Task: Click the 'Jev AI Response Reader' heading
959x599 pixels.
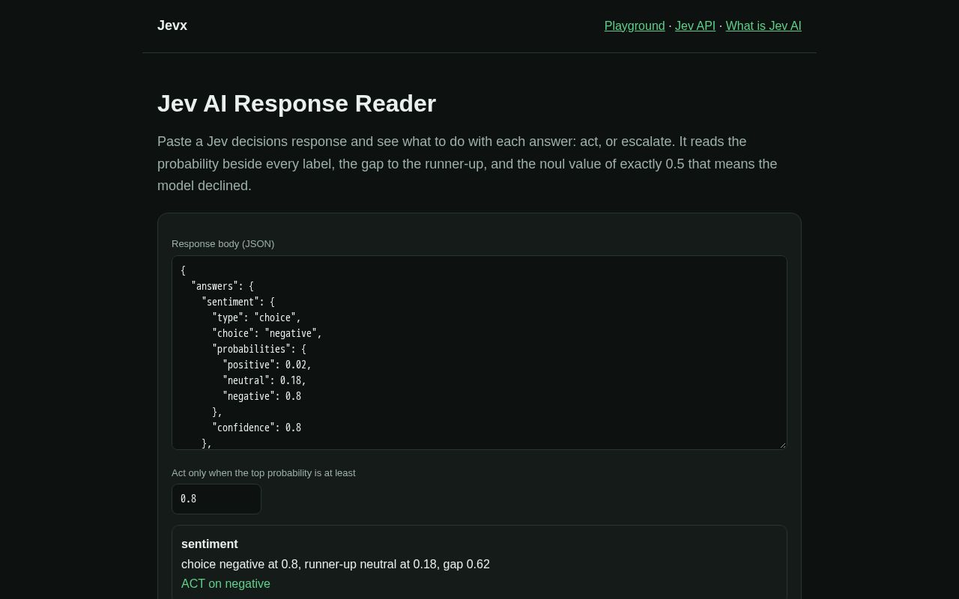Action: (x=297, y=103)
